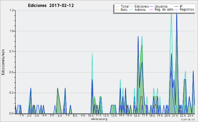This screenshot has height=122, width=198.
Task: Click the Reg. de adm. magenta legend line
Action: tap(151, 10)
